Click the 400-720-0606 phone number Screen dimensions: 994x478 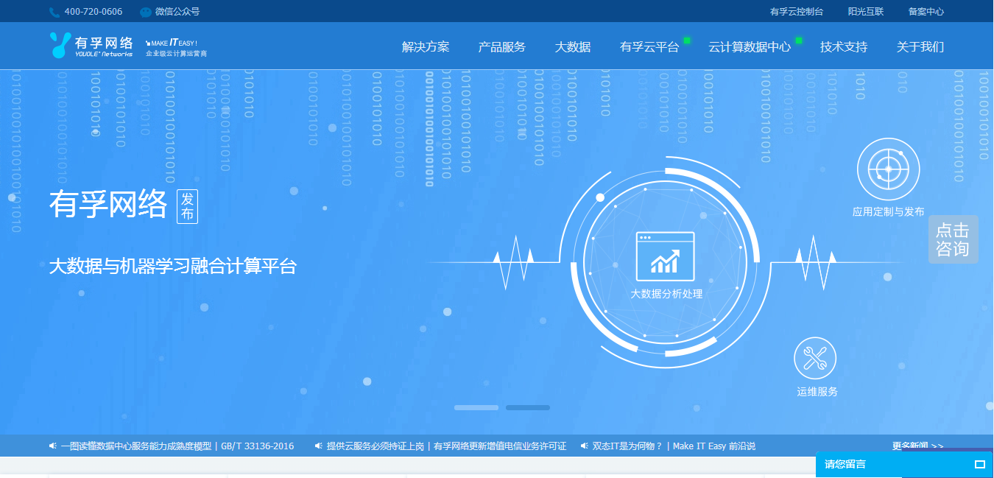click(x=94, y=12)
